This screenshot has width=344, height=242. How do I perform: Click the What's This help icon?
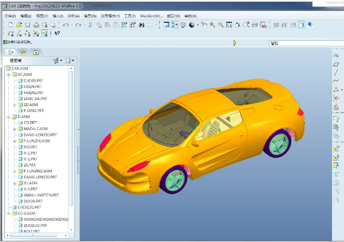tap(58, 33)
